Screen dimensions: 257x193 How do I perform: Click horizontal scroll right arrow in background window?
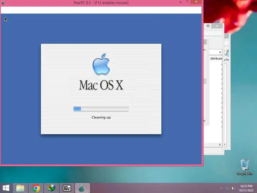click(x=220, y=144)
